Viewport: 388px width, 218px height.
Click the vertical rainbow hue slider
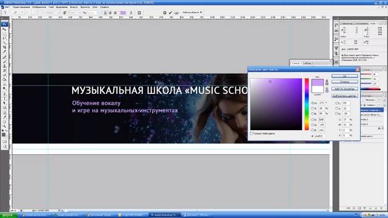tap(307, 104)
